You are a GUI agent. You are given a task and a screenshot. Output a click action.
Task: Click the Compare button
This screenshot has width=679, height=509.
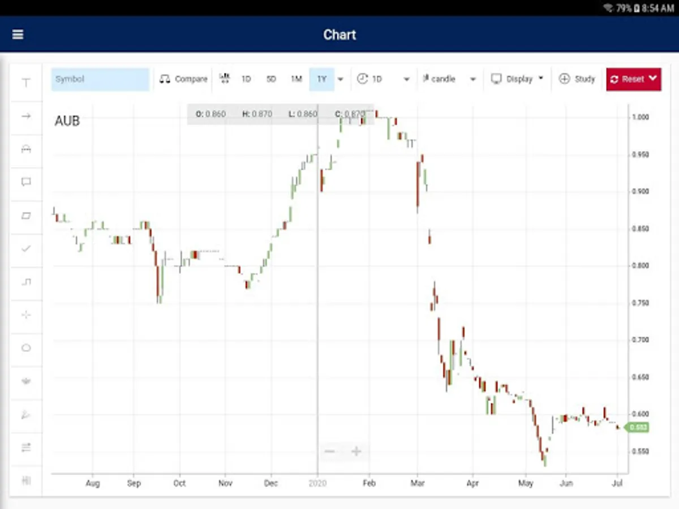click(184, 79)
